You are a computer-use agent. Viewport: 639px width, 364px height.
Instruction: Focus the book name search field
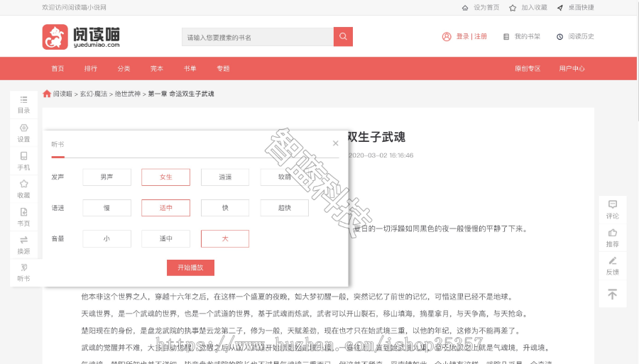(258, 37)
